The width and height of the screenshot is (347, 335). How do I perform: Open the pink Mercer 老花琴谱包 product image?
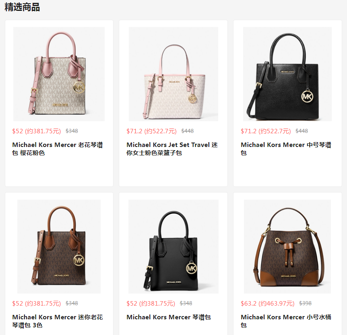click(59, 74)
